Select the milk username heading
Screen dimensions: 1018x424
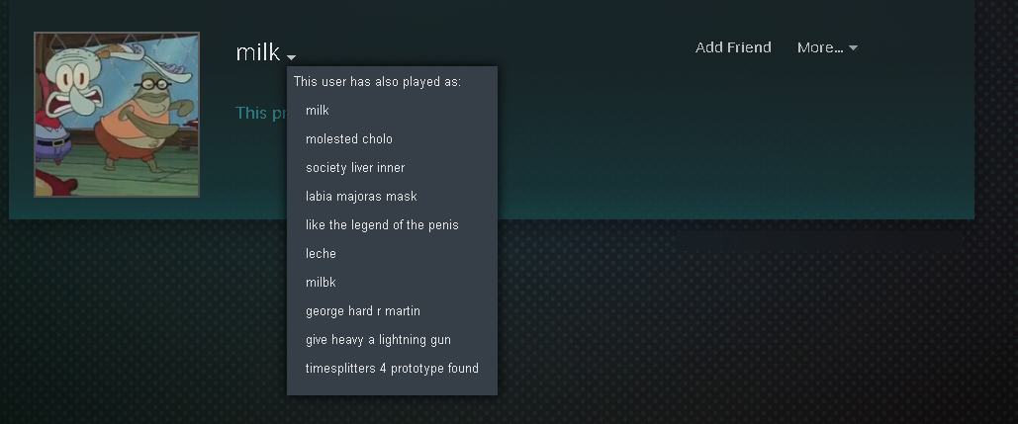(x=258, y=51)
